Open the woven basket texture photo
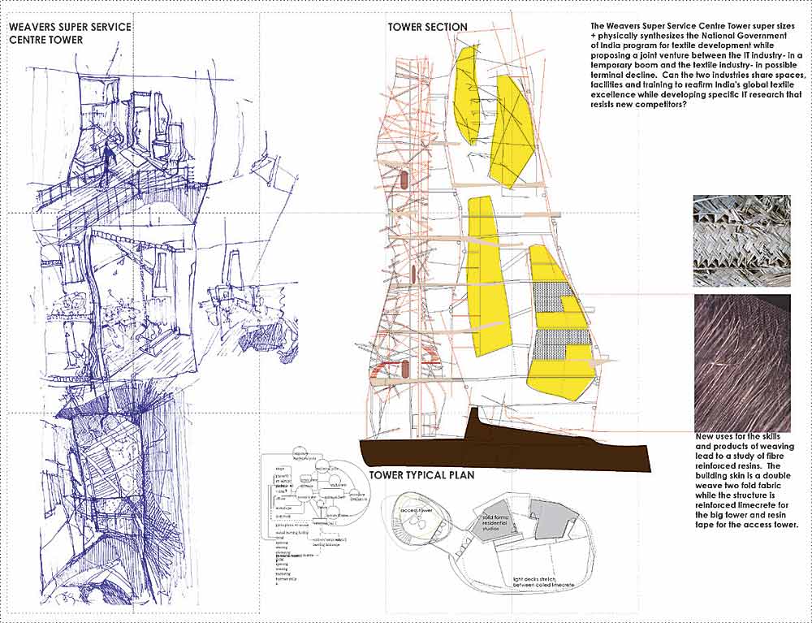Screen dimensions: 812x623 coord(741,240)
